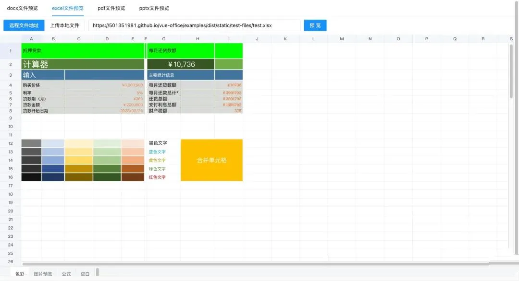This screenshot has width=519, height=281.
Task: Select the 空白 sheet tab
Action: click(x=85, y=274)
